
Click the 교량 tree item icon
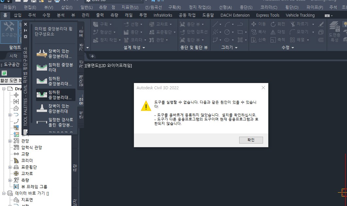click(x=16, y=154)
